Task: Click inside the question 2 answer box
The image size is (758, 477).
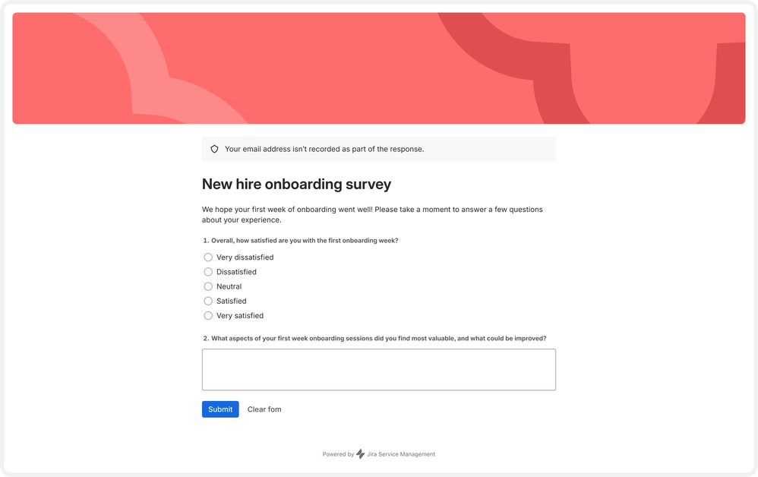Action: (x=378, y=369)
